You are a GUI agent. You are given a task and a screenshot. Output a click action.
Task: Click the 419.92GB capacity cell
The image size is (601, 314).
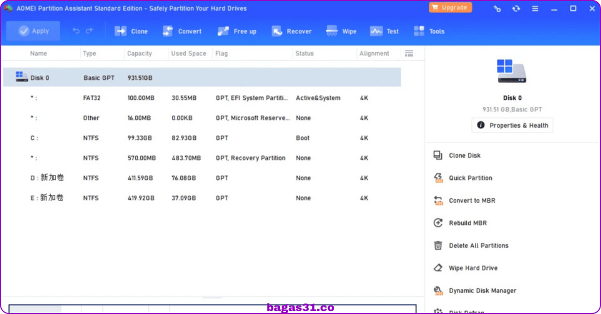[x=141, y=198]
